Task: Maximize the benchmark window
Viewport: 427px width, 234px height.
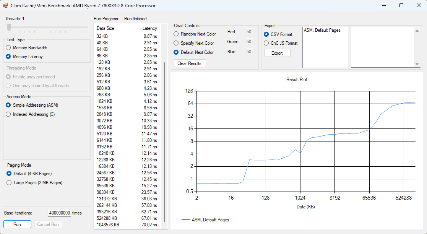Action: (401, 5)
